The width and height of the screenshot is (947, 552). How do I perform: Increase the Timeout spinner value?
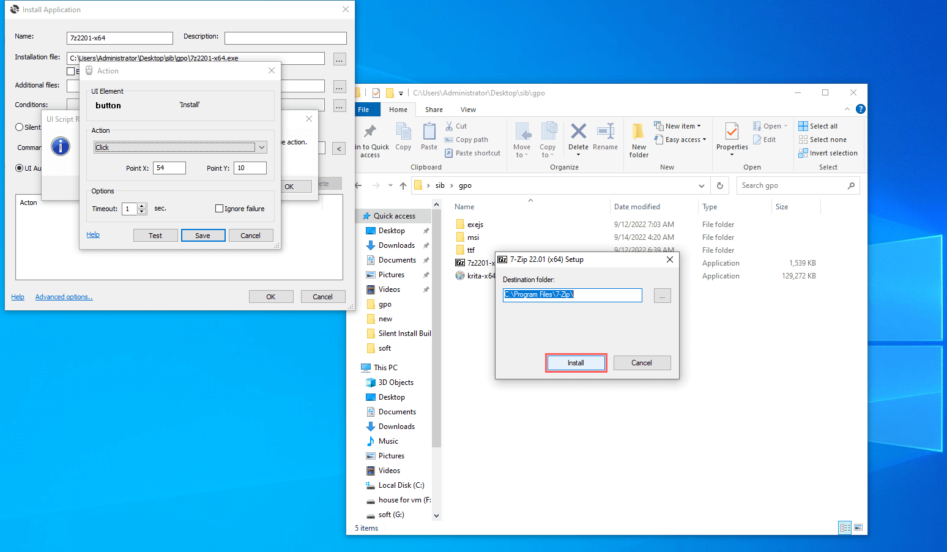coord(142,206)
